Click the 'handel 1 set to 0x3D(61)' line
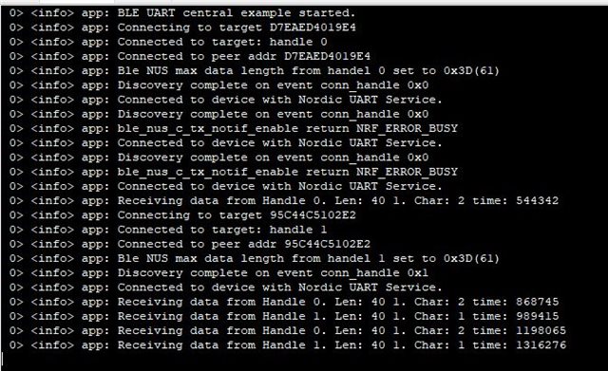This screenshot has width=608, height=371. [254, 258]
